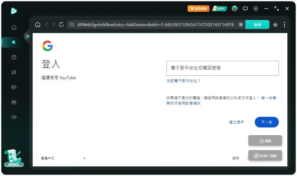This screenshot has height=176, width=297.
Task: Open the HD recorder tool in the sidebar
Action: click(14, 117)
